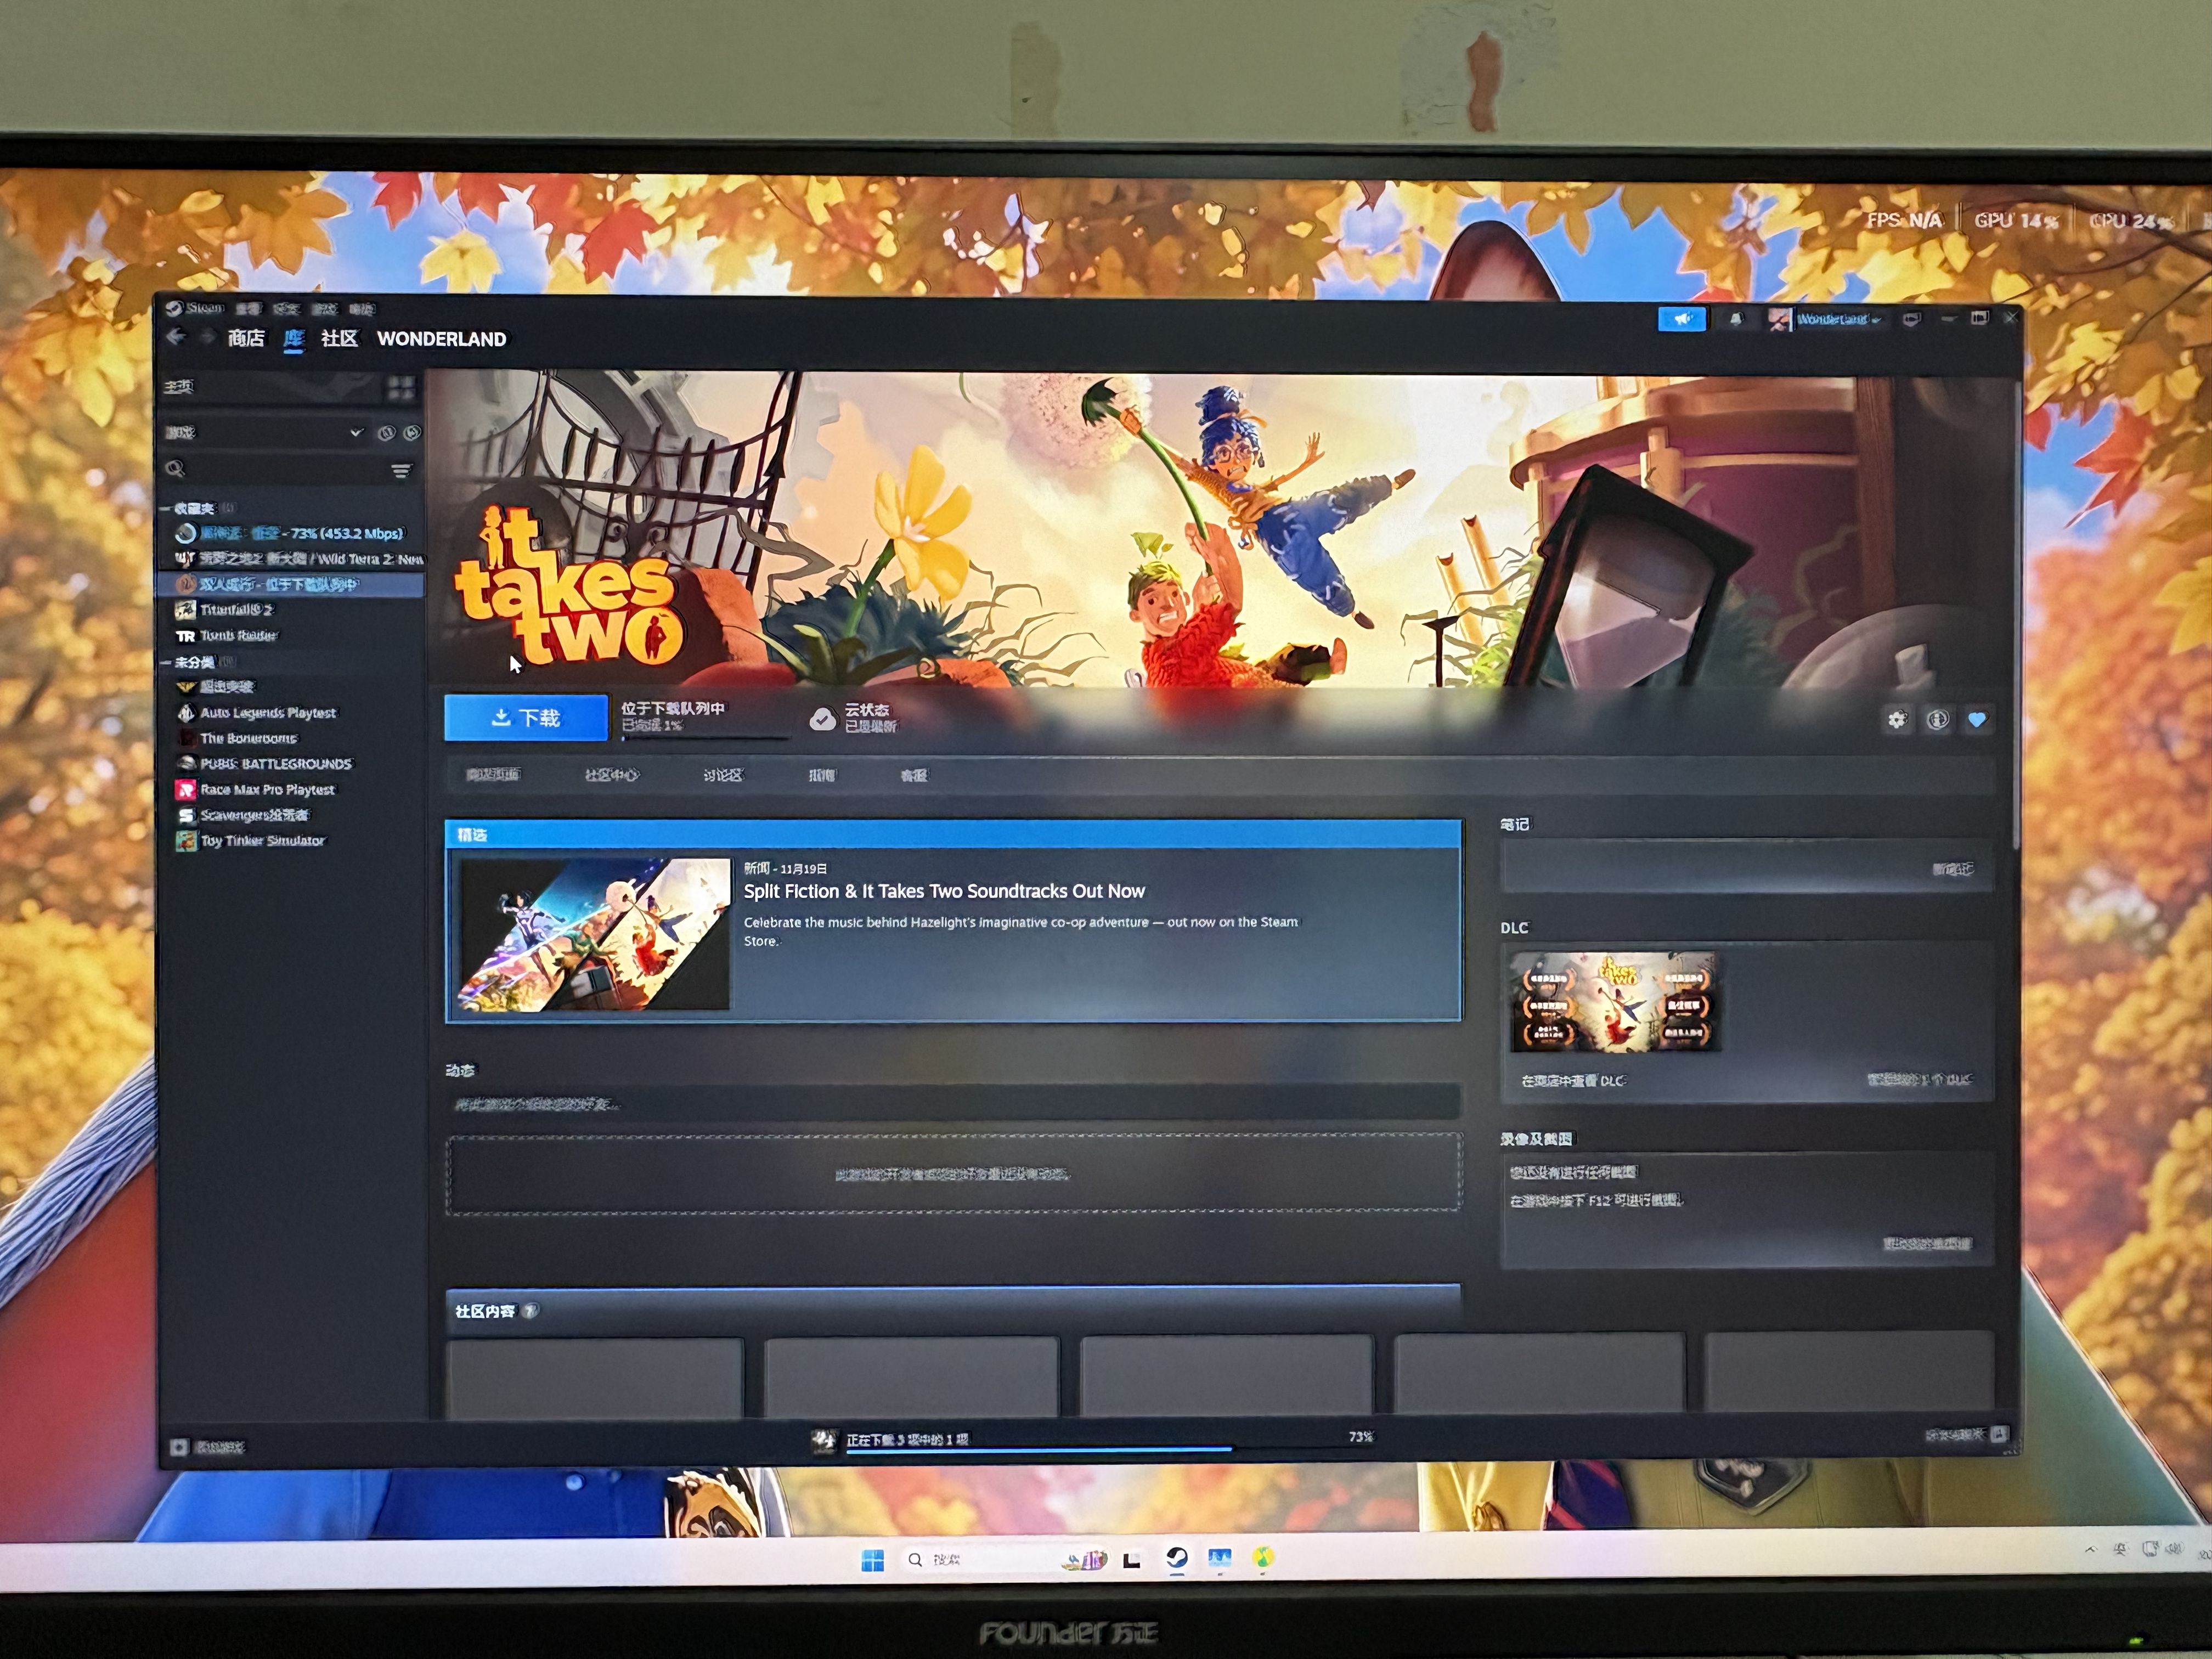Click the Windows Start button

coord(872,1560)
